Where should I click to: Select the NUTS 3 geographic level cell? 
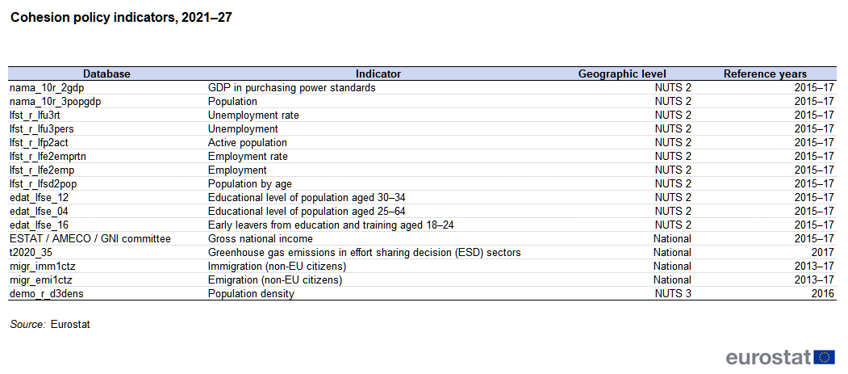click(673, 294)
